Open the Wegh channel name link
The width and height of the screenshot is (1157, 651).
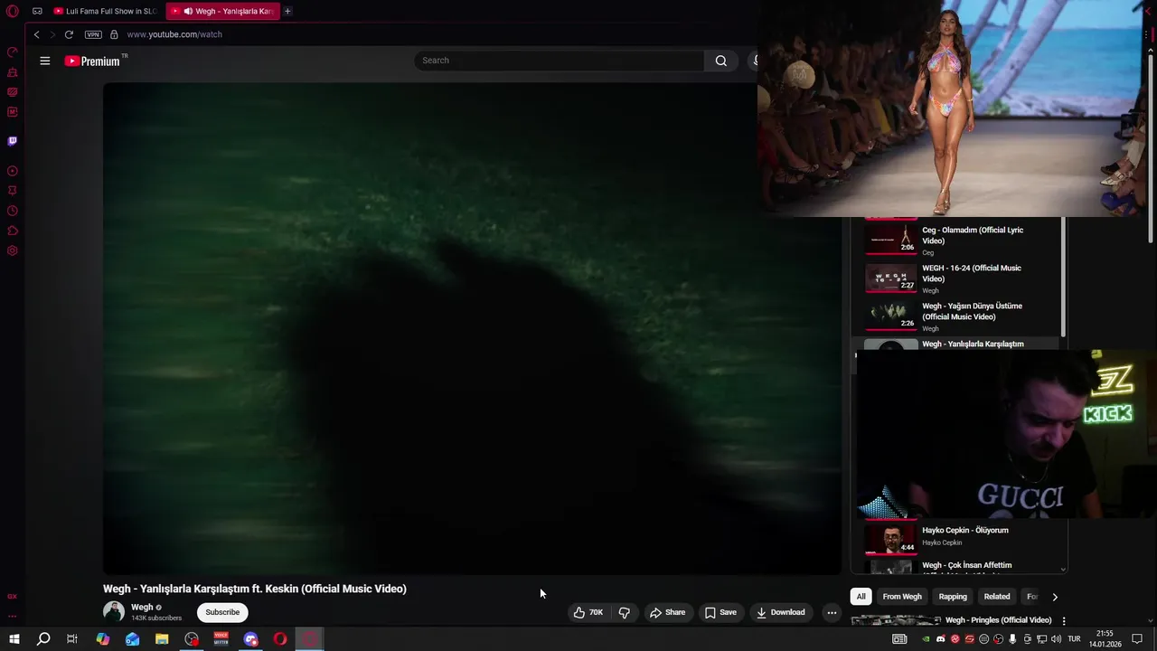(142, 608)
